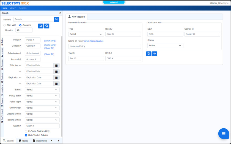Open the Reports menu

click(x=23, y=8)
